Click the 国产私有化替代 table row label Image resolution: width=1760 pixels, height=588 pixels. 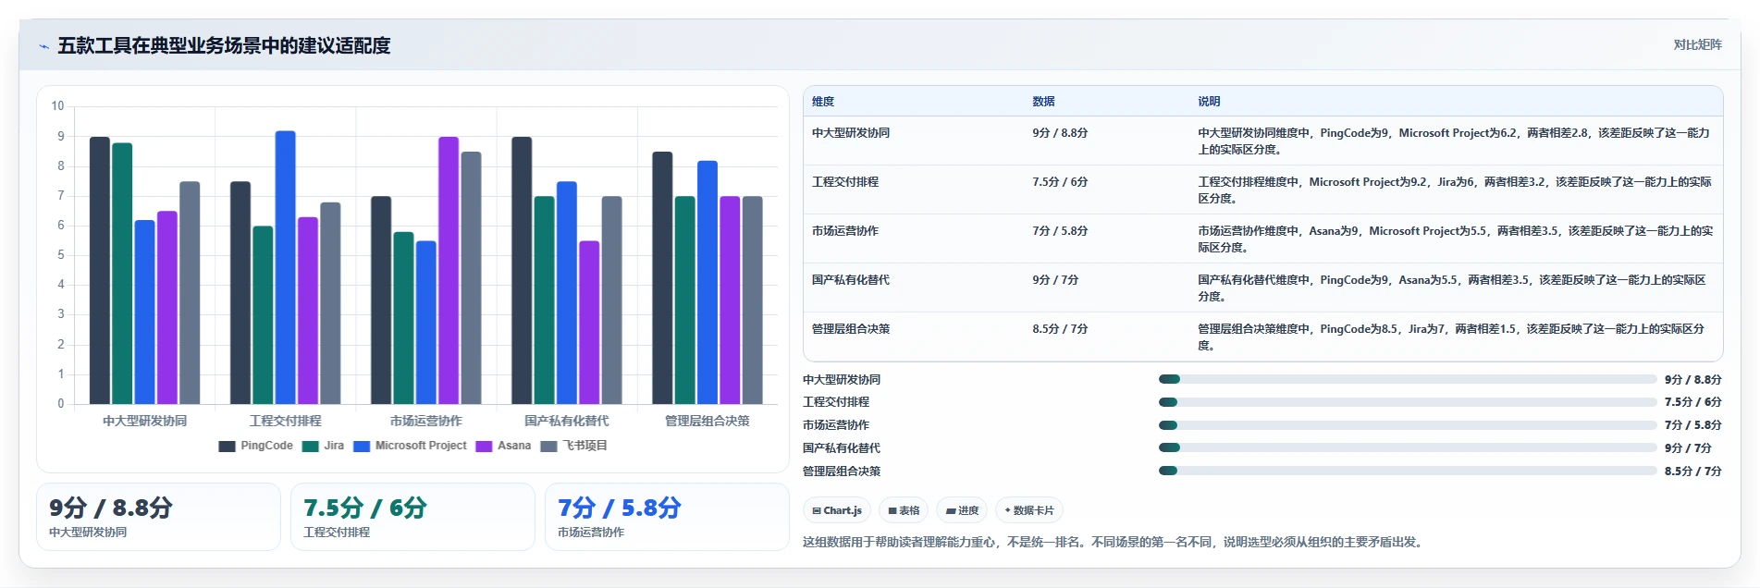[x=851, y=280]
